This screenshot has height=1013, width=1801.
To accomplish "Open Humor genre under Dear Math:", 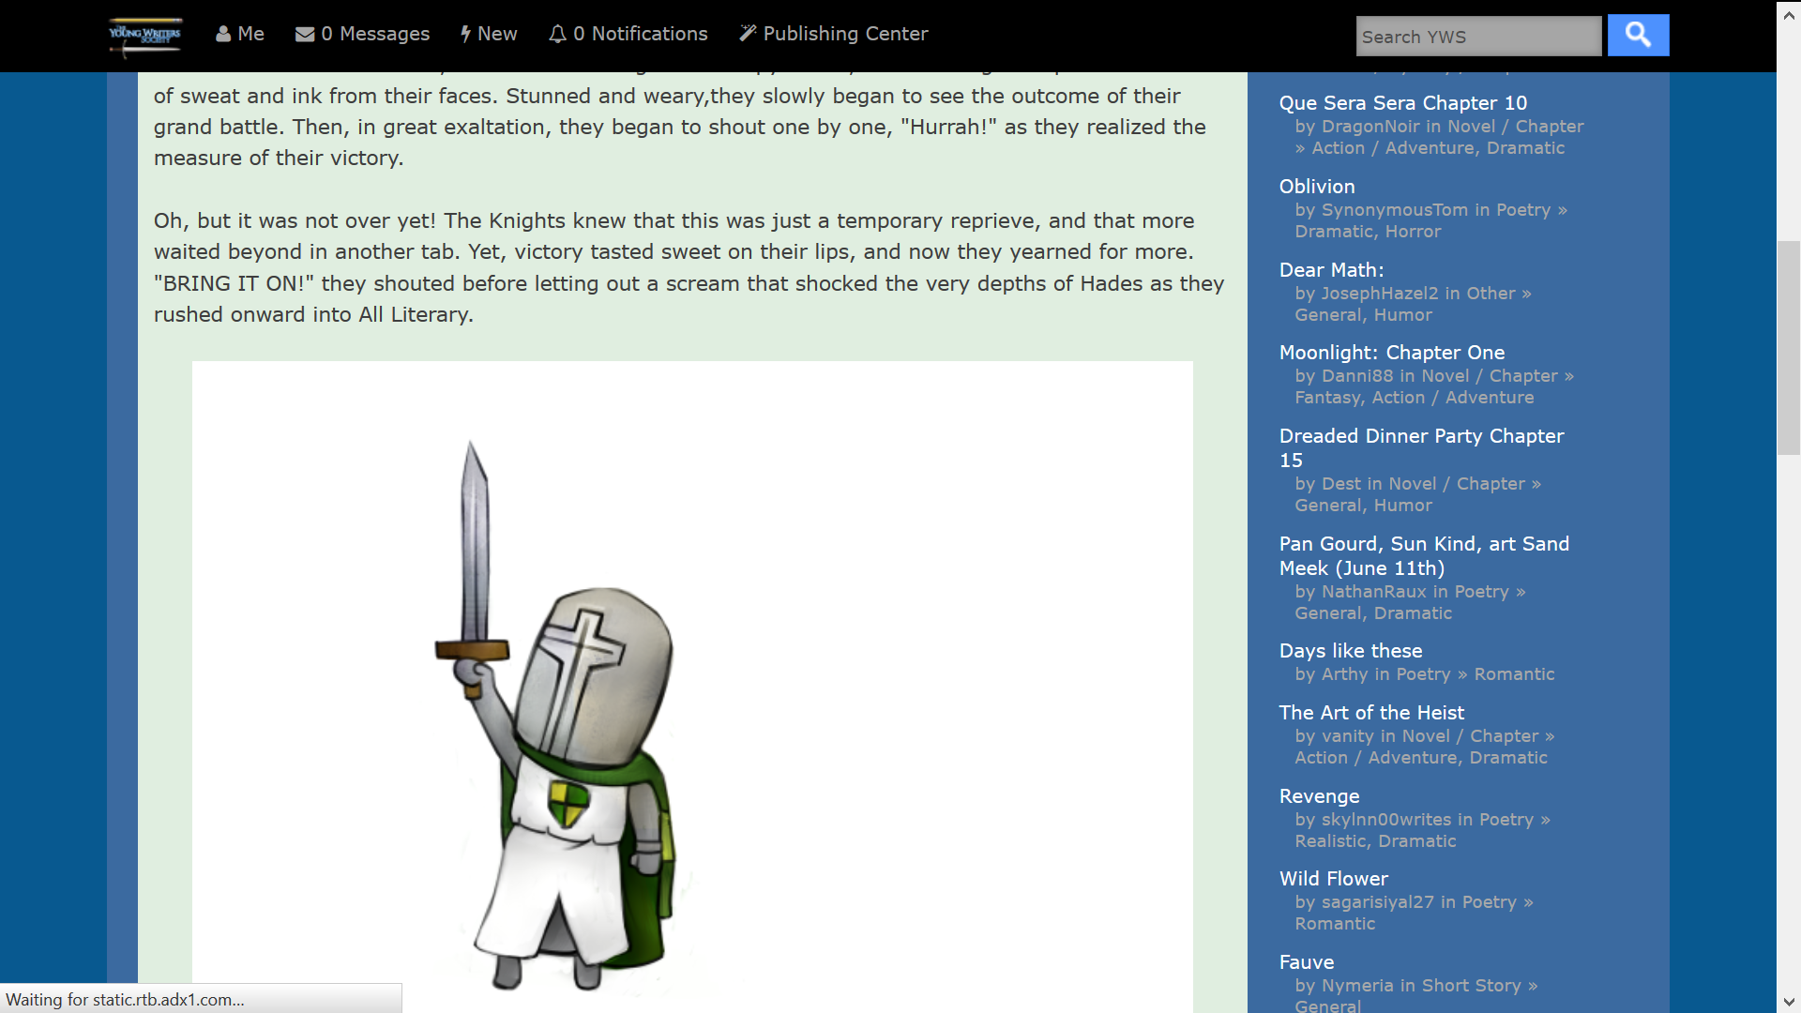I will coord(1402,315).
